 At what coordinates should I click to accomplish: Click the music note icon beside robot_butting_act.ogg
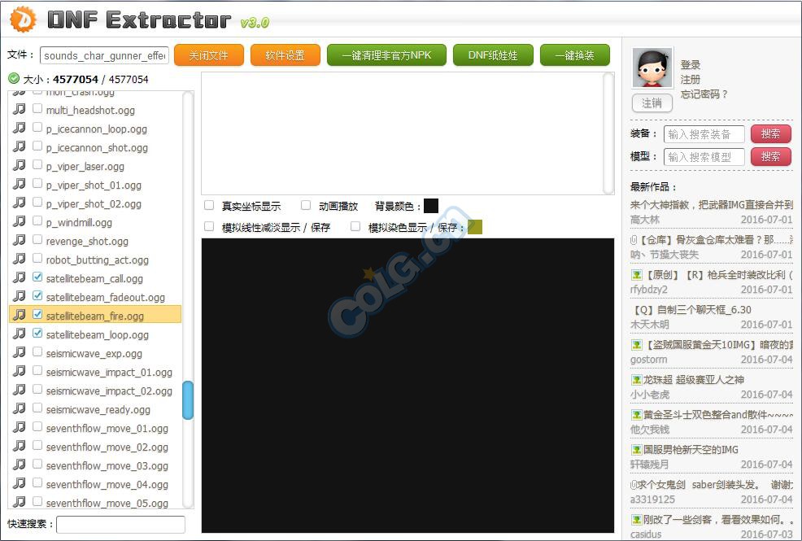(20, 259)
